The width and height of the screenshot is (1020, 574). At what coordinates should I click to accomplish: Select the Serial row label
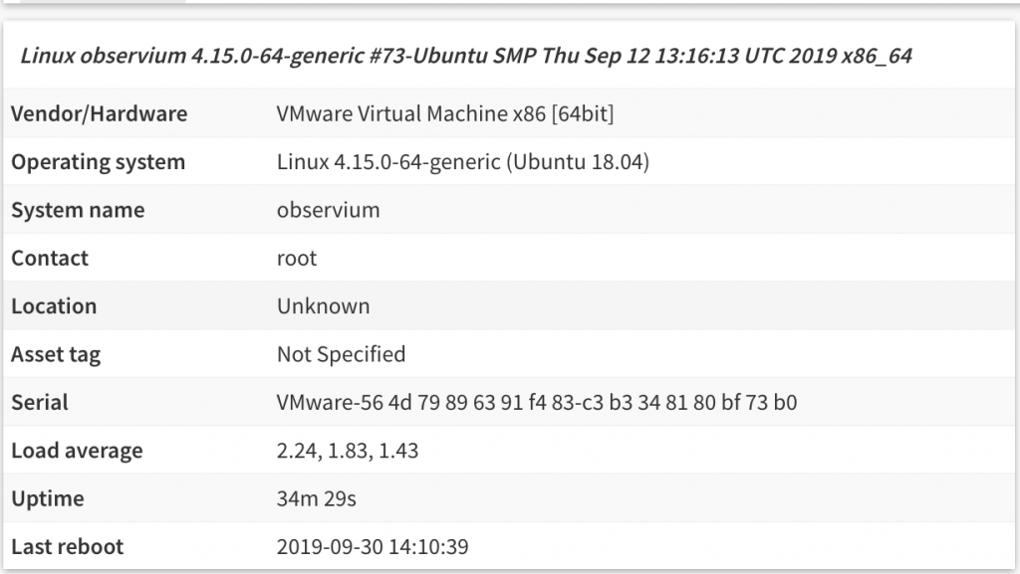[x=40, y=403]
